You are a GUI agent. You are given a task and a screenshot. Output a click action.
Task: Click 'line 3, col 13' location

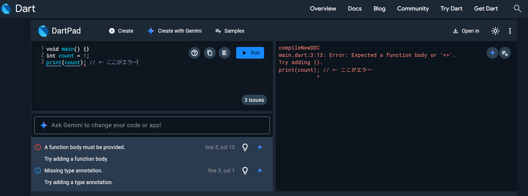(x=220, y=147)
